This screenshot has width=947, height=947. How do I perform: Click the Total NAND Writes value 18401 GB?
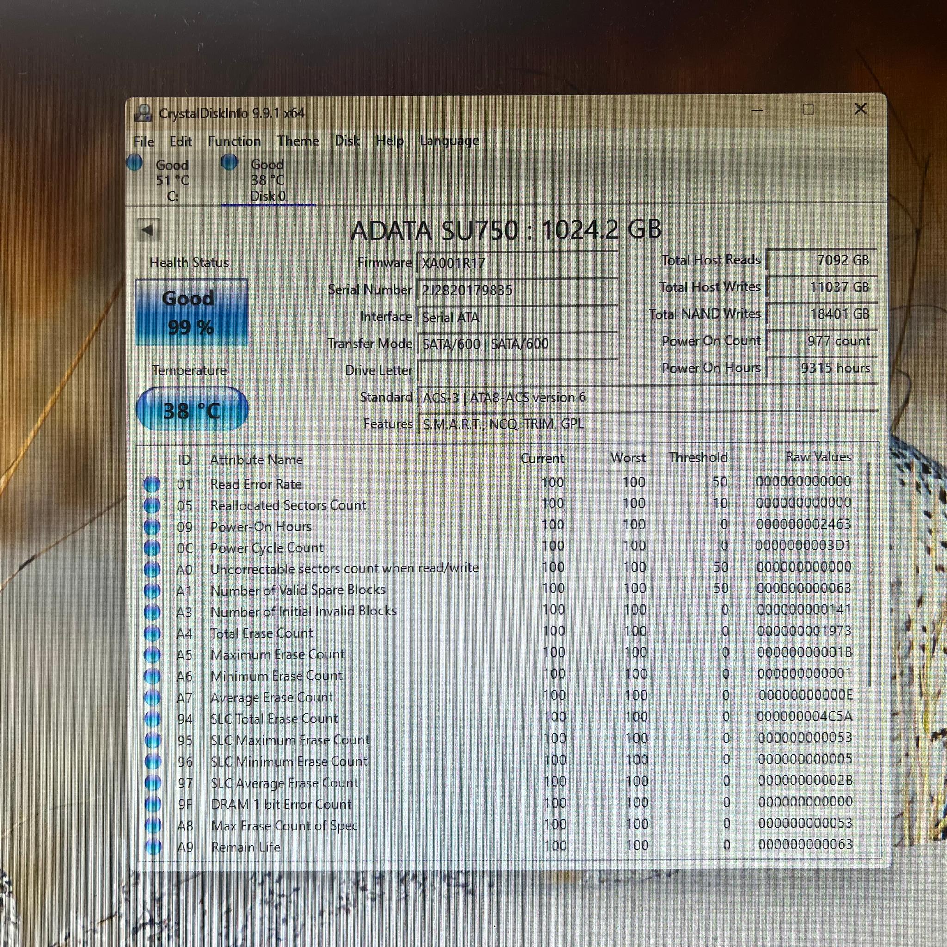(822, 314)
